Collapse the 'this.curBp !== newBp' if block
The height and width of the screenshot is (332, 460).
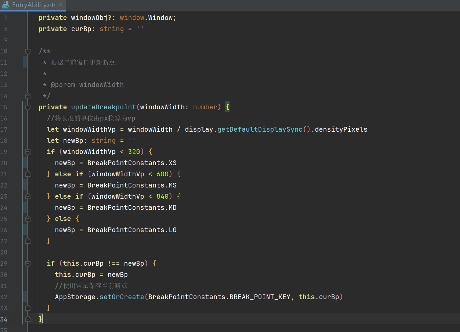(x=28, y=264)
